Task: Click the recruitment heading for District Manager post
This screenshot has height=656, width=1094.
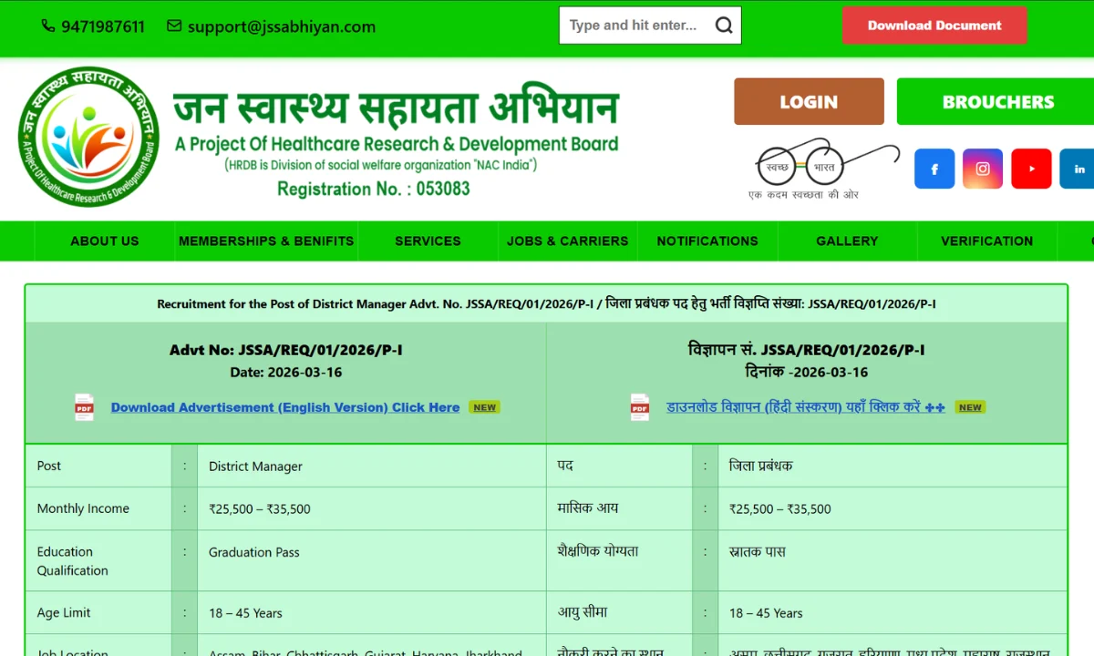Action: [x=546, y=304]
